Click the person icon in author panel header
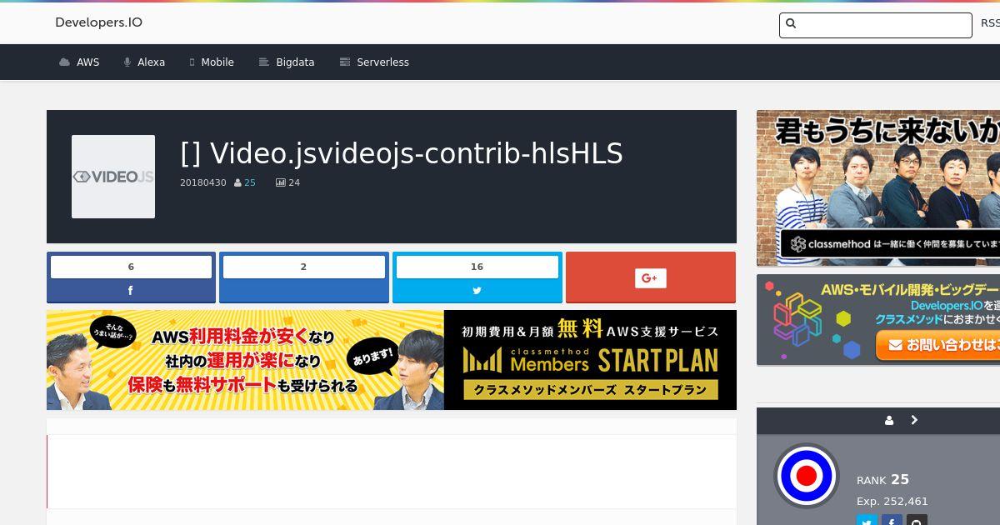The image size is (1000, 525). [889, 421]
